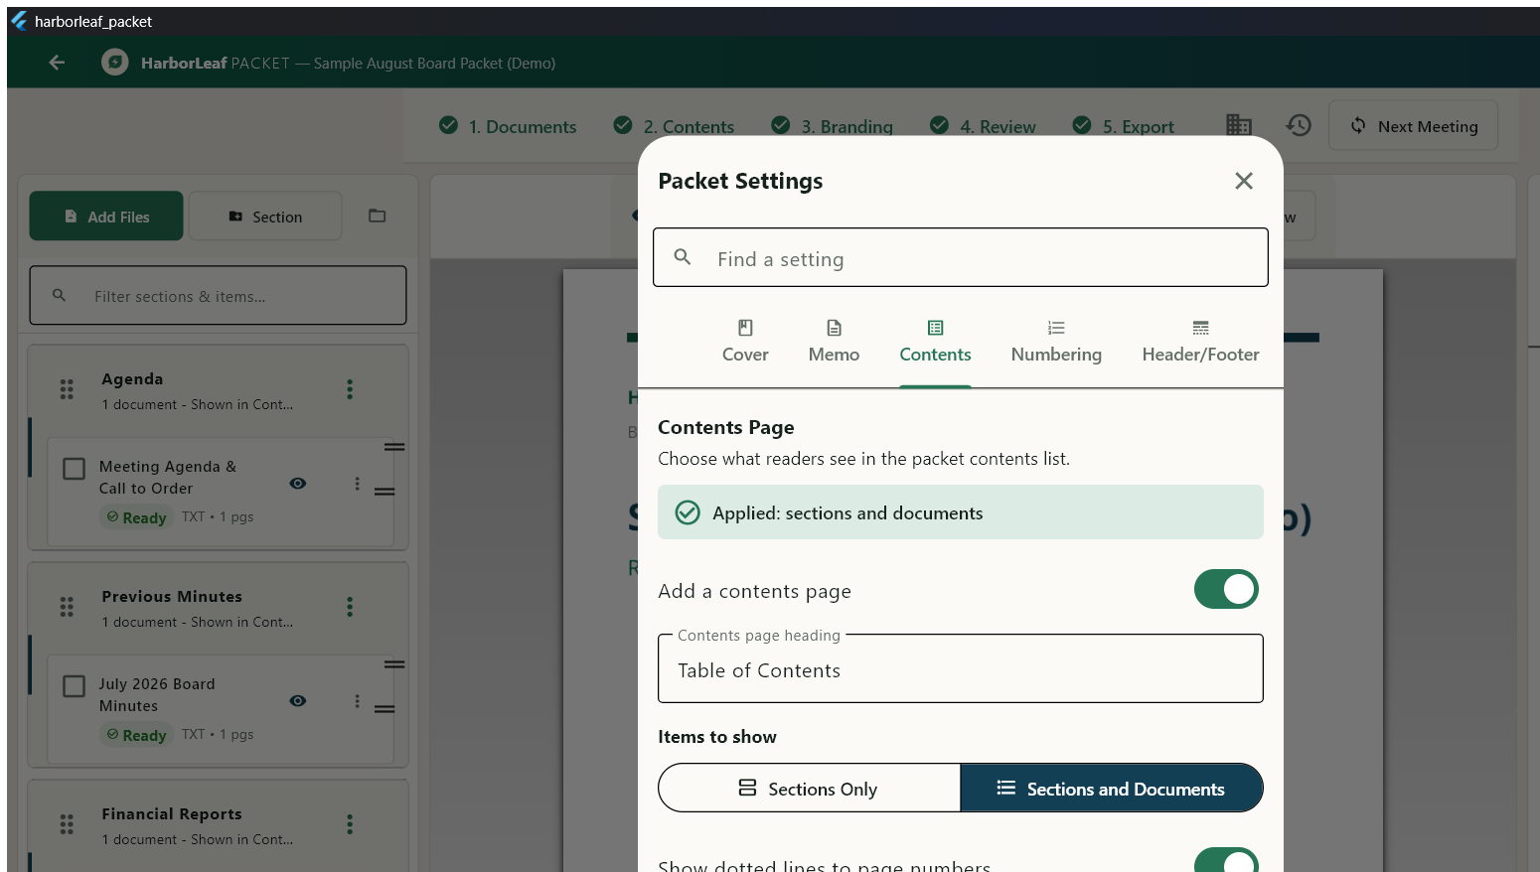Switch to the Cover settings tab

tap(745, 342)
